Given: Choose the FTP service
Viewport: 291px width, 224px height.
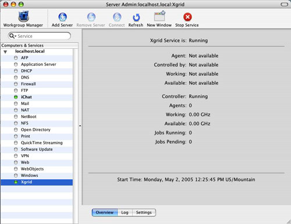Looking at the screenshot, I should [37, 91].
